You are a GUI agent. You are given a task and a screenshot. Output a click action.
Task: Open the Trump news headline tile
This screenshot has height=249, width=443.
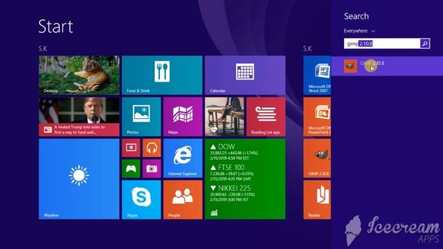coord(79,117)
